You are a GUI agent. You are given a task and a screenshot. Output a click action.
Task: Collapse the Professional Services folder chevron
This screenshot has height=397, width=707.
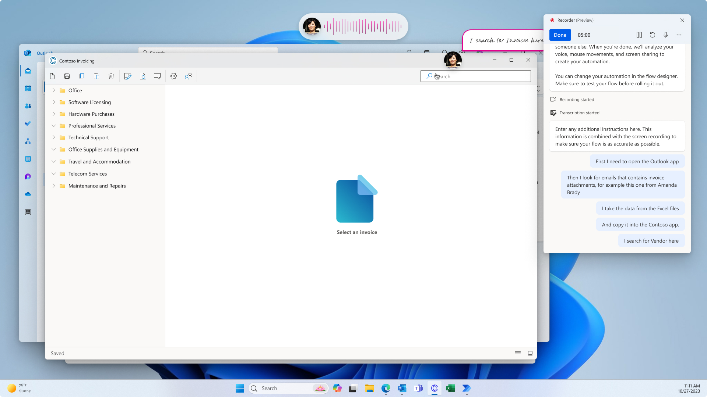[x=54, y=125]
